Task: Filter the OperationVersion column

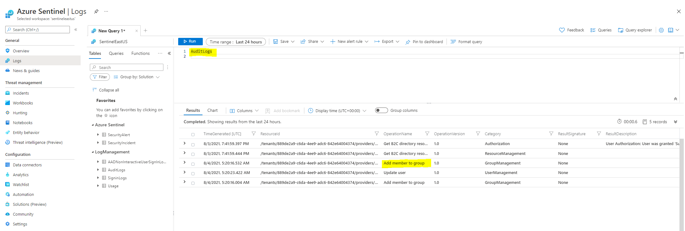Action: click(x=478, y=134)
